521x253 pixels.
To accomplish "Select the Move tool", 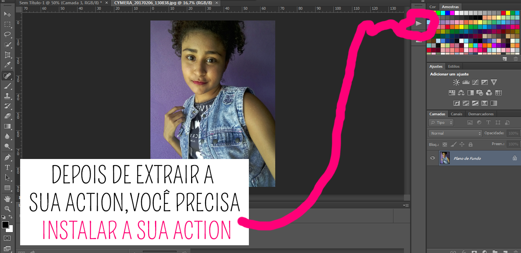I will (7, 14).
